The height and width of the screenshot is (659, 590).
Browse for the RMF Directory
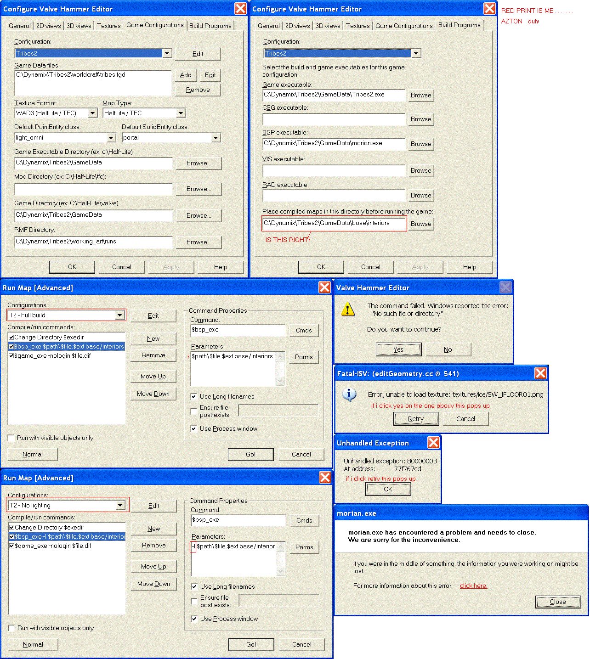click(199, 242)
